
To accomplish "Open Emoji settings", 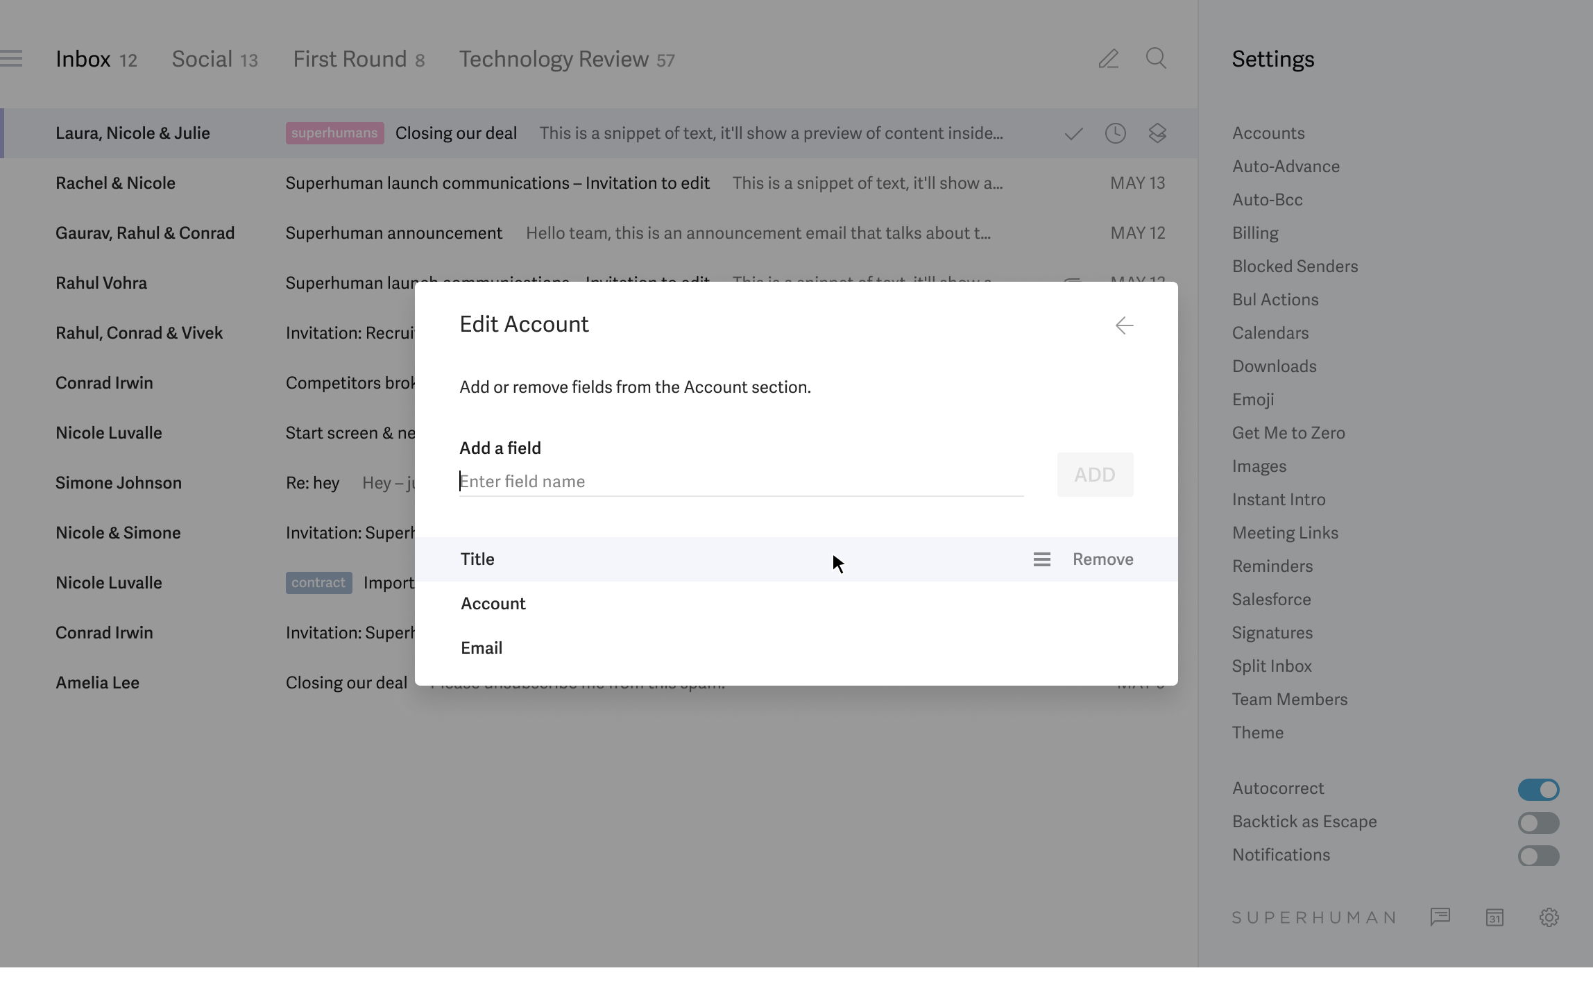I will click(x=1253, y=400).
